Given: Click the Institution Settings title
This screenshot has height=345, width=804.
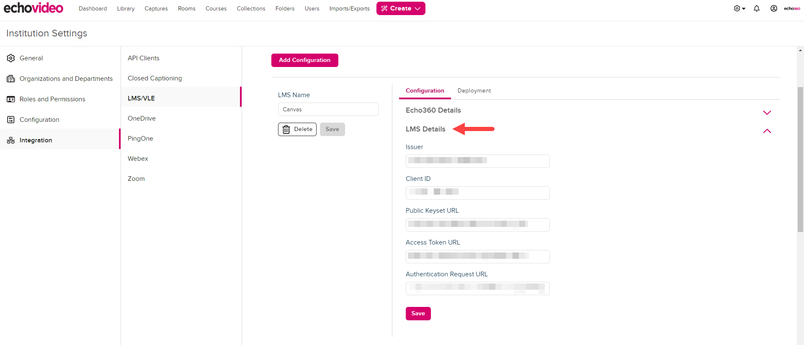Looking at the screenshot, I should coord(47,33).
